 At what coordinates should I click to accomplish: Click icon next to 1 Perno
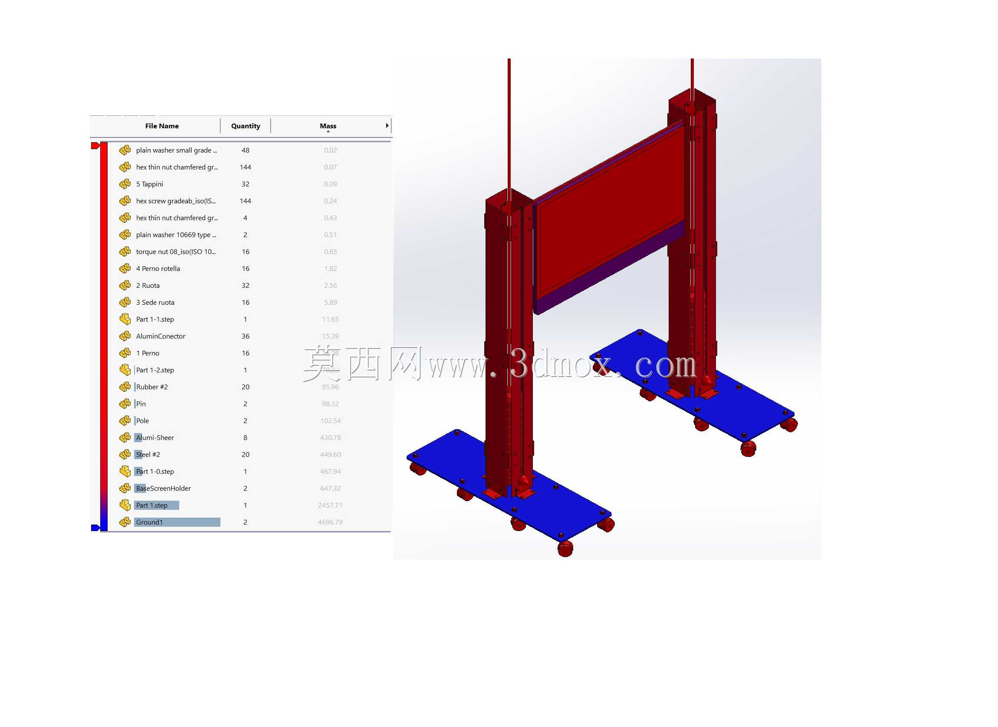125,353
